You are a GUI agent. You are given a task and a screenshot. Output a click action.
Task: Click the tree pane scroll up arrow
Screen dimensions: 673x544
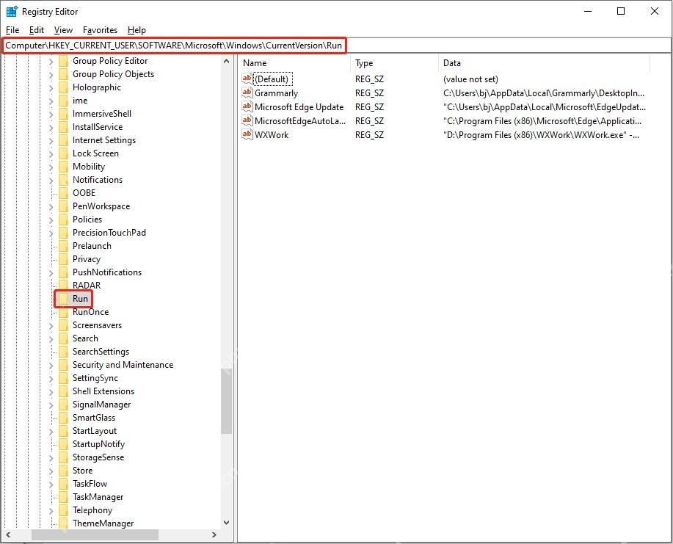[227, 62]
